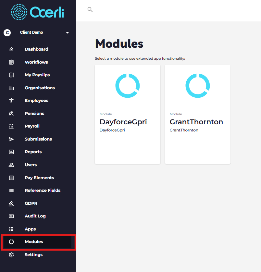Open Employees from the sidebar

point(36,101)
